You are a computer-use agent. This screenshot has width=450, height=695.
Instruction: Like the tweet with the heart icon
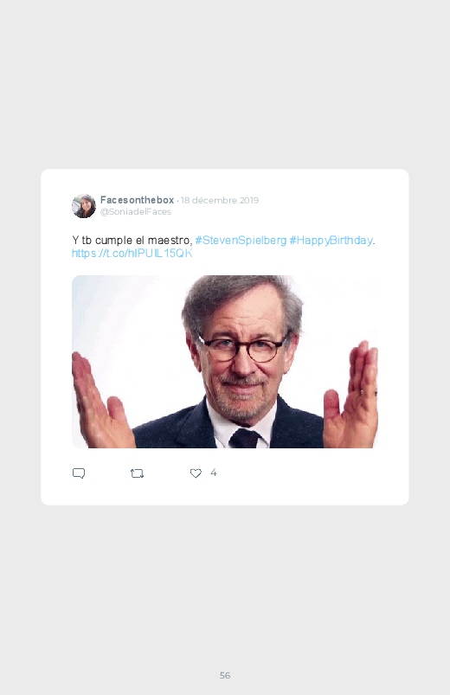(x=196, y=473)
